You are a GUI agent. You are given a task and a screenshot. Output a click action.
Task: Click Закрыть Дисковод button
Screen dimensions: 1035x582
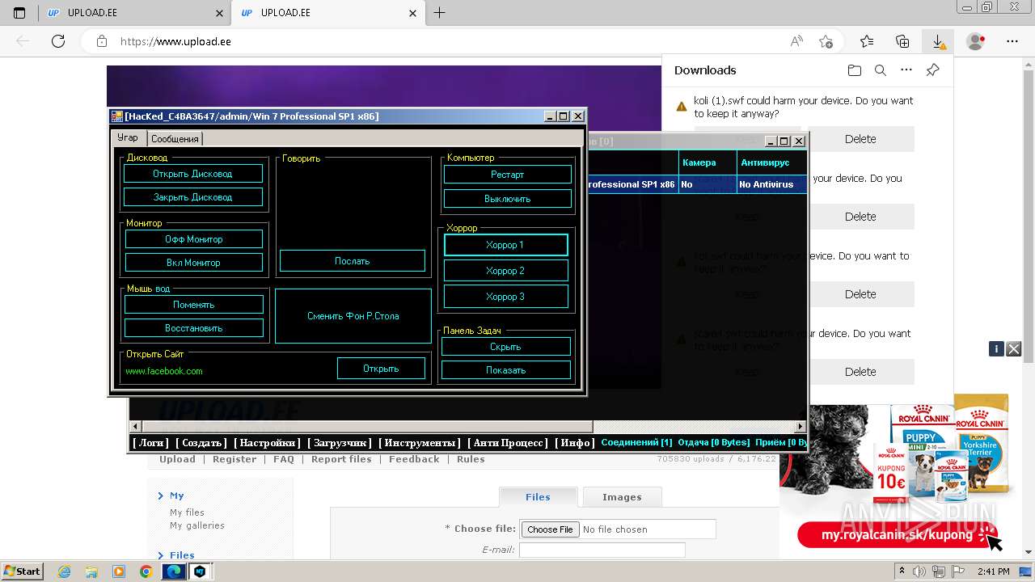coord(192,197)
